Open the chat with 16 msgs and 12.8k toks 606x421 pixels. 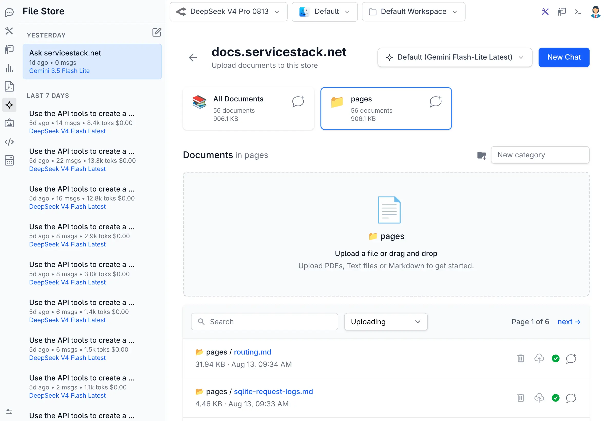[92, 198]
